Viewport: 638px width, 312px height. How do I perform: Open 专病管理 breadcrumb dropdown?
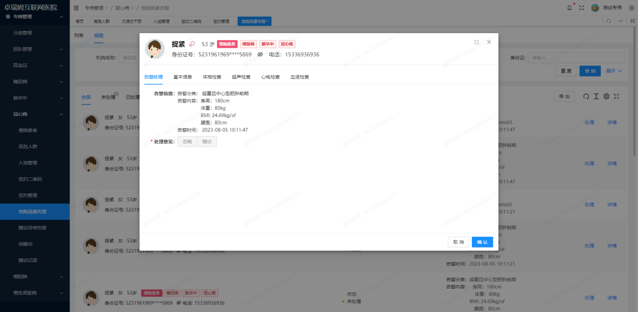coord(96,8)
